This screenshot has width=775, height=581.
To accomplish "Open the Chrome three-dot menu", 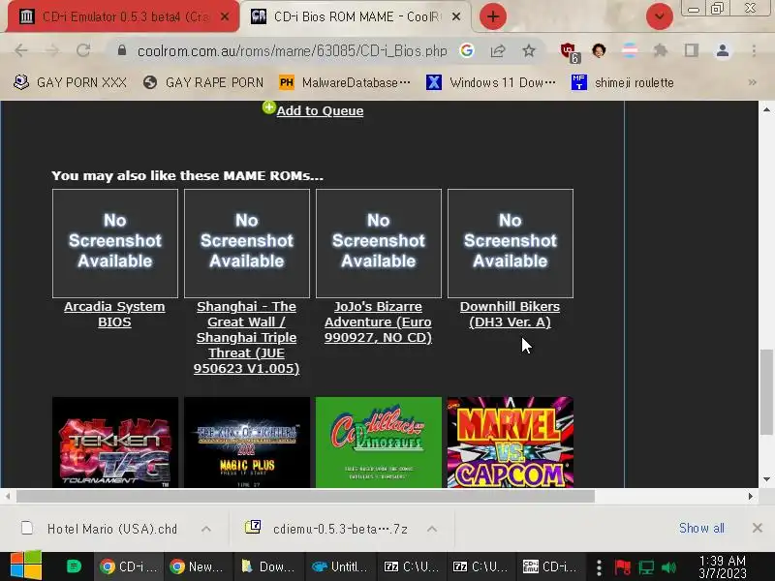I will pyautogui.click(x=754, y=50).
